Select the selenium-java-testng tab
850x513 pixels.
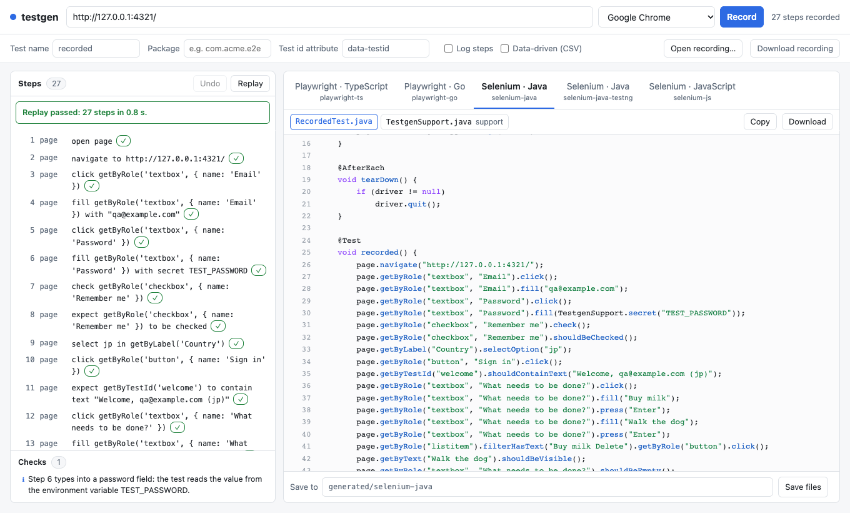point(598,91)
